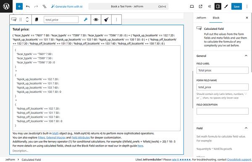Click the JetStyle pen brush icon

(x=226, y=6)
